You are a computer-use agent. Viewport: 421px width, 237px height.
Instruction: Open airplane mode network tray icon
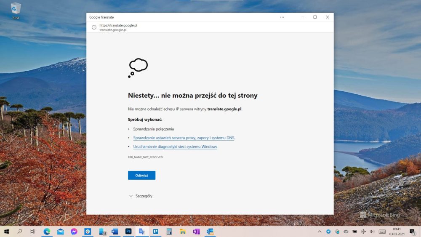pyautogui.click(x=364, y=232)
